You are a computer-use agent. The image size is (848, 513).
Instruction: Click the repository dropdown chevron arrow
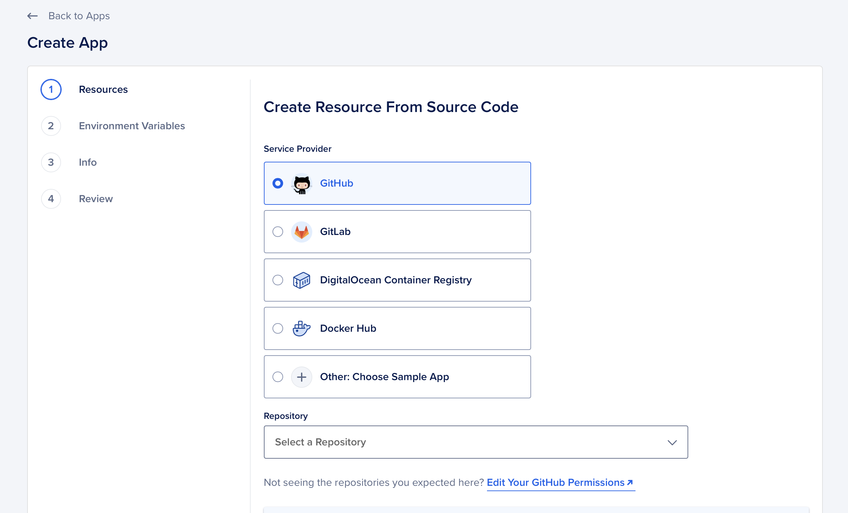672,442
